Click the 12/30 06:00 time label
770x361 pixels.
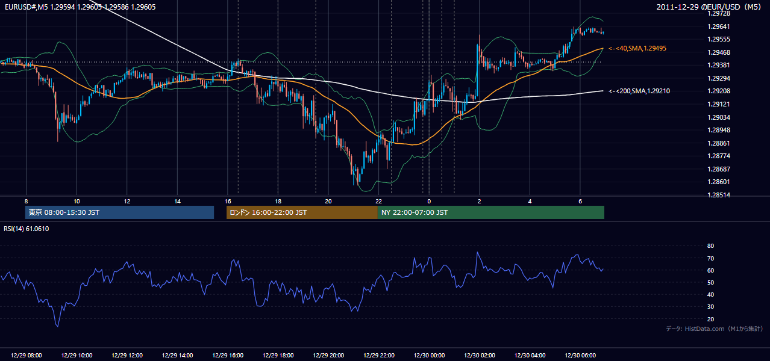[580, 356]
